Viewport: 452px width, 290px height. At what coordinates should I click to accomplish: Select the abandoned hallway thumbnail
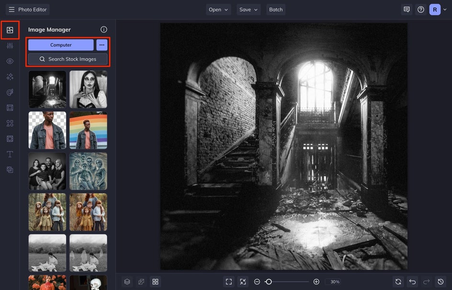click(47, 89)
